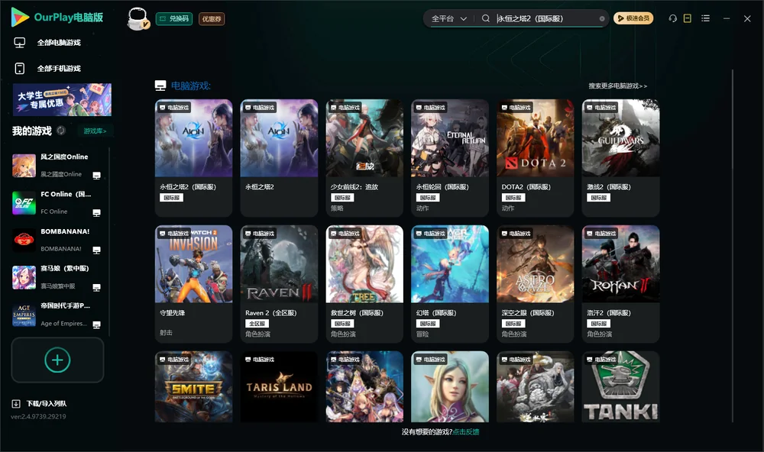
Task: Click the 国际服 tag under DOTA2
Action: coord(513,198)
